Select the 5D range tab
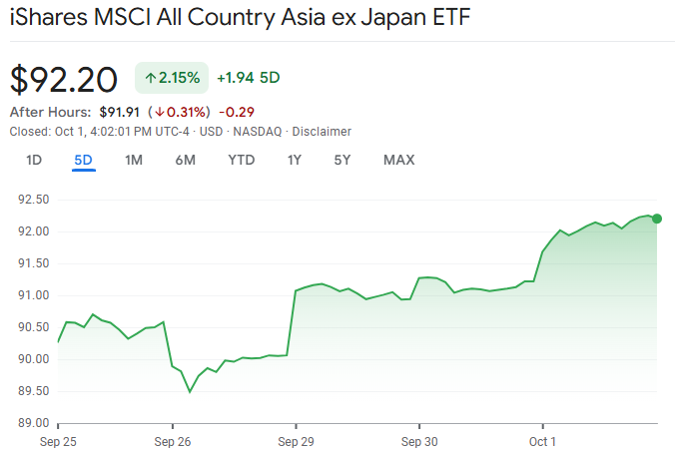Viewport: 675px width, 452px height. coord(83,160)
